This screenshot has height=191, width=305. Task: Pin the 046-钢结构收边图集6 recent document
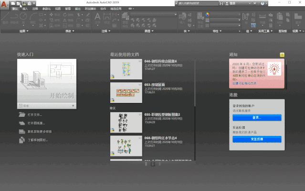(x=140, y=61)
